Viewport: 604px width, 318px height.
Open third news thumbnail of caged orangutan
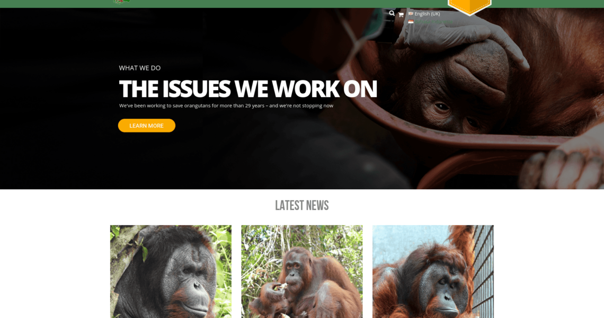[x=433, y=271]
